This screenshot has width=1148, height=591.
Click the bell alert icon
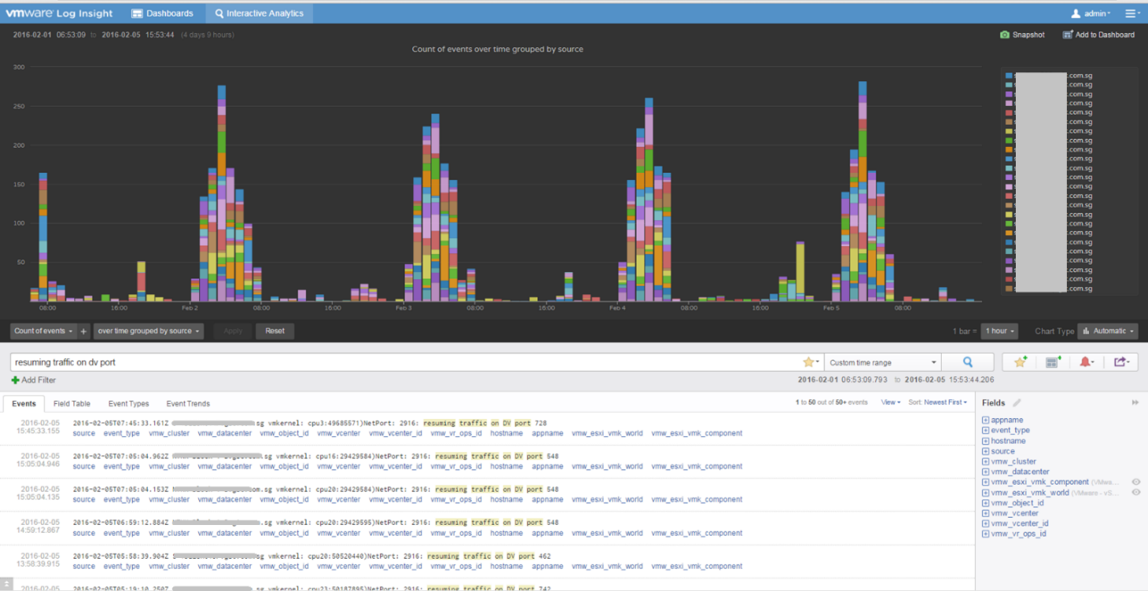pos(1087,362)
